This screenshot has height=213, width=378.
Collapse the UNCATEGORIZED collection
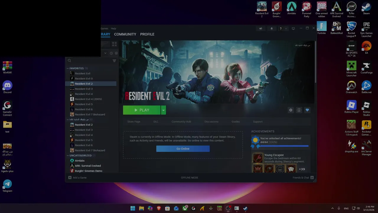[68, 155]
